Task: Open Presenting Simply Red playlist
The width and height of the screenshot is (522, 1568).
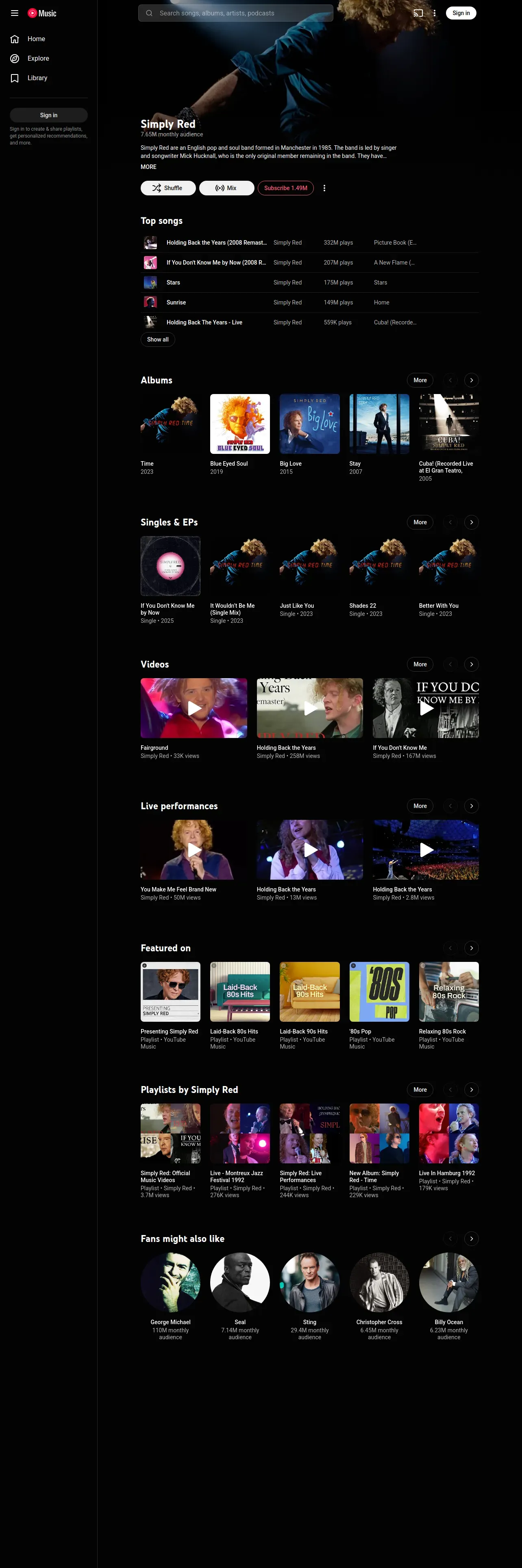Action: [x=170, y=992]
